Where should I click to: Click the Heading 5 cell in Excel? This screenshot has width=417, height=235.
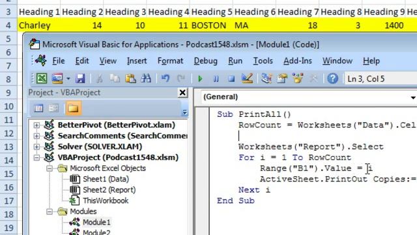click(211, 12)
